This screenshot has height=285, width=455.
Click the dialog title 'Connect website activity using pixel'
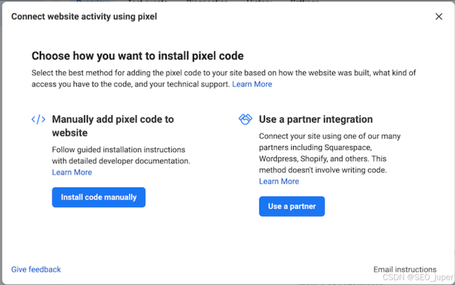pos(84,17)
